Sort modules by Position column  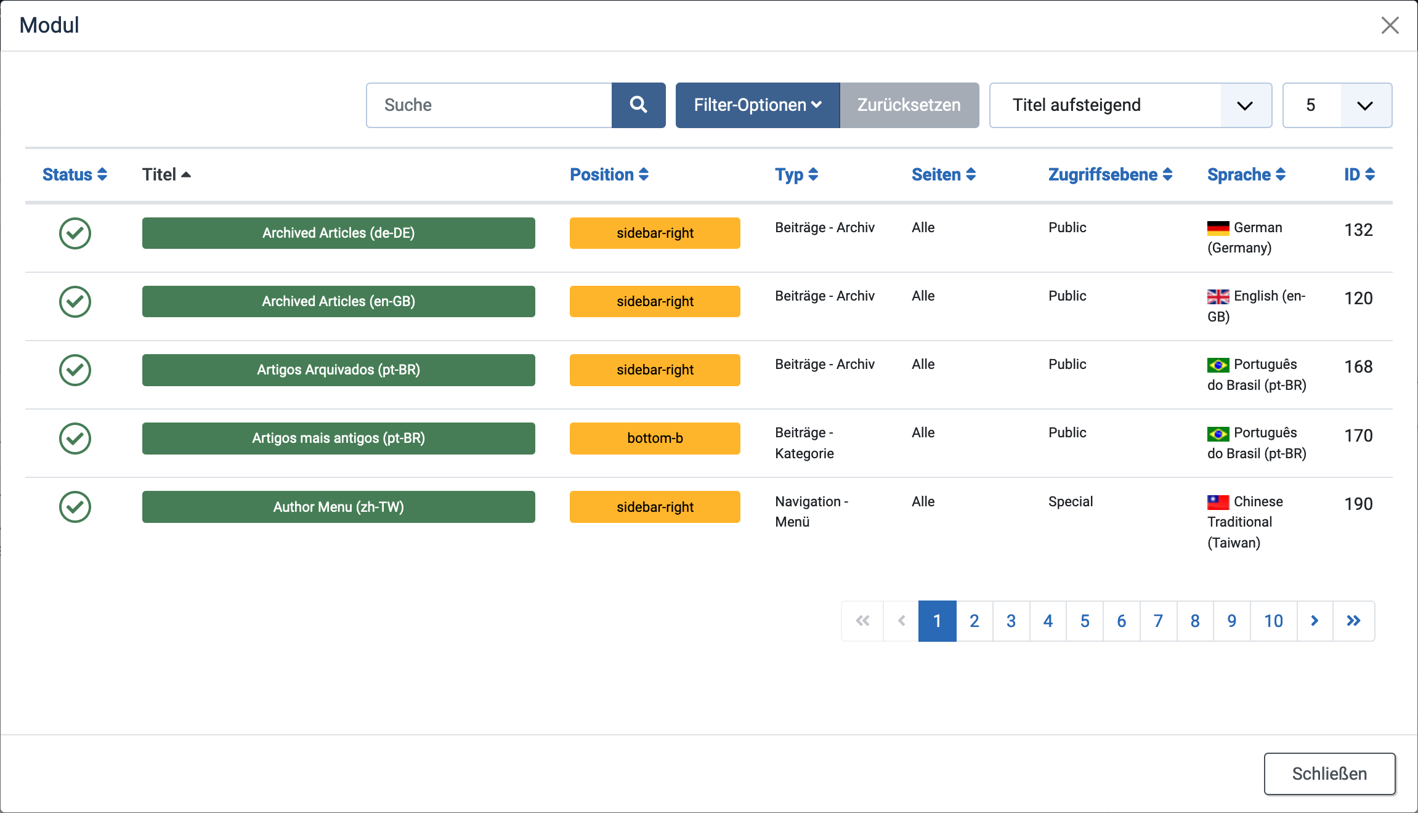click(x=609, y=175)
